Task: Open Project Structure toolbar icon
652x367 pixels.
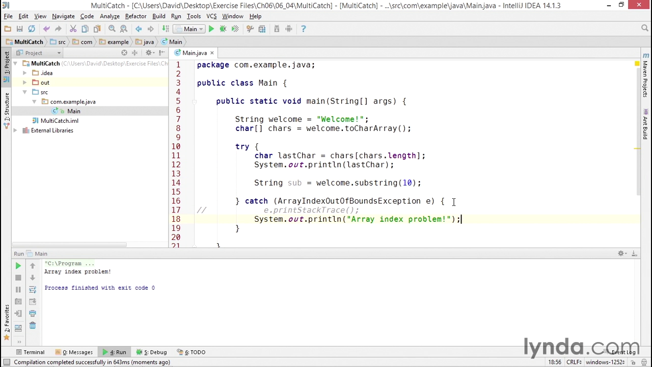Action: pyautogui.click(x=262, y=29)
